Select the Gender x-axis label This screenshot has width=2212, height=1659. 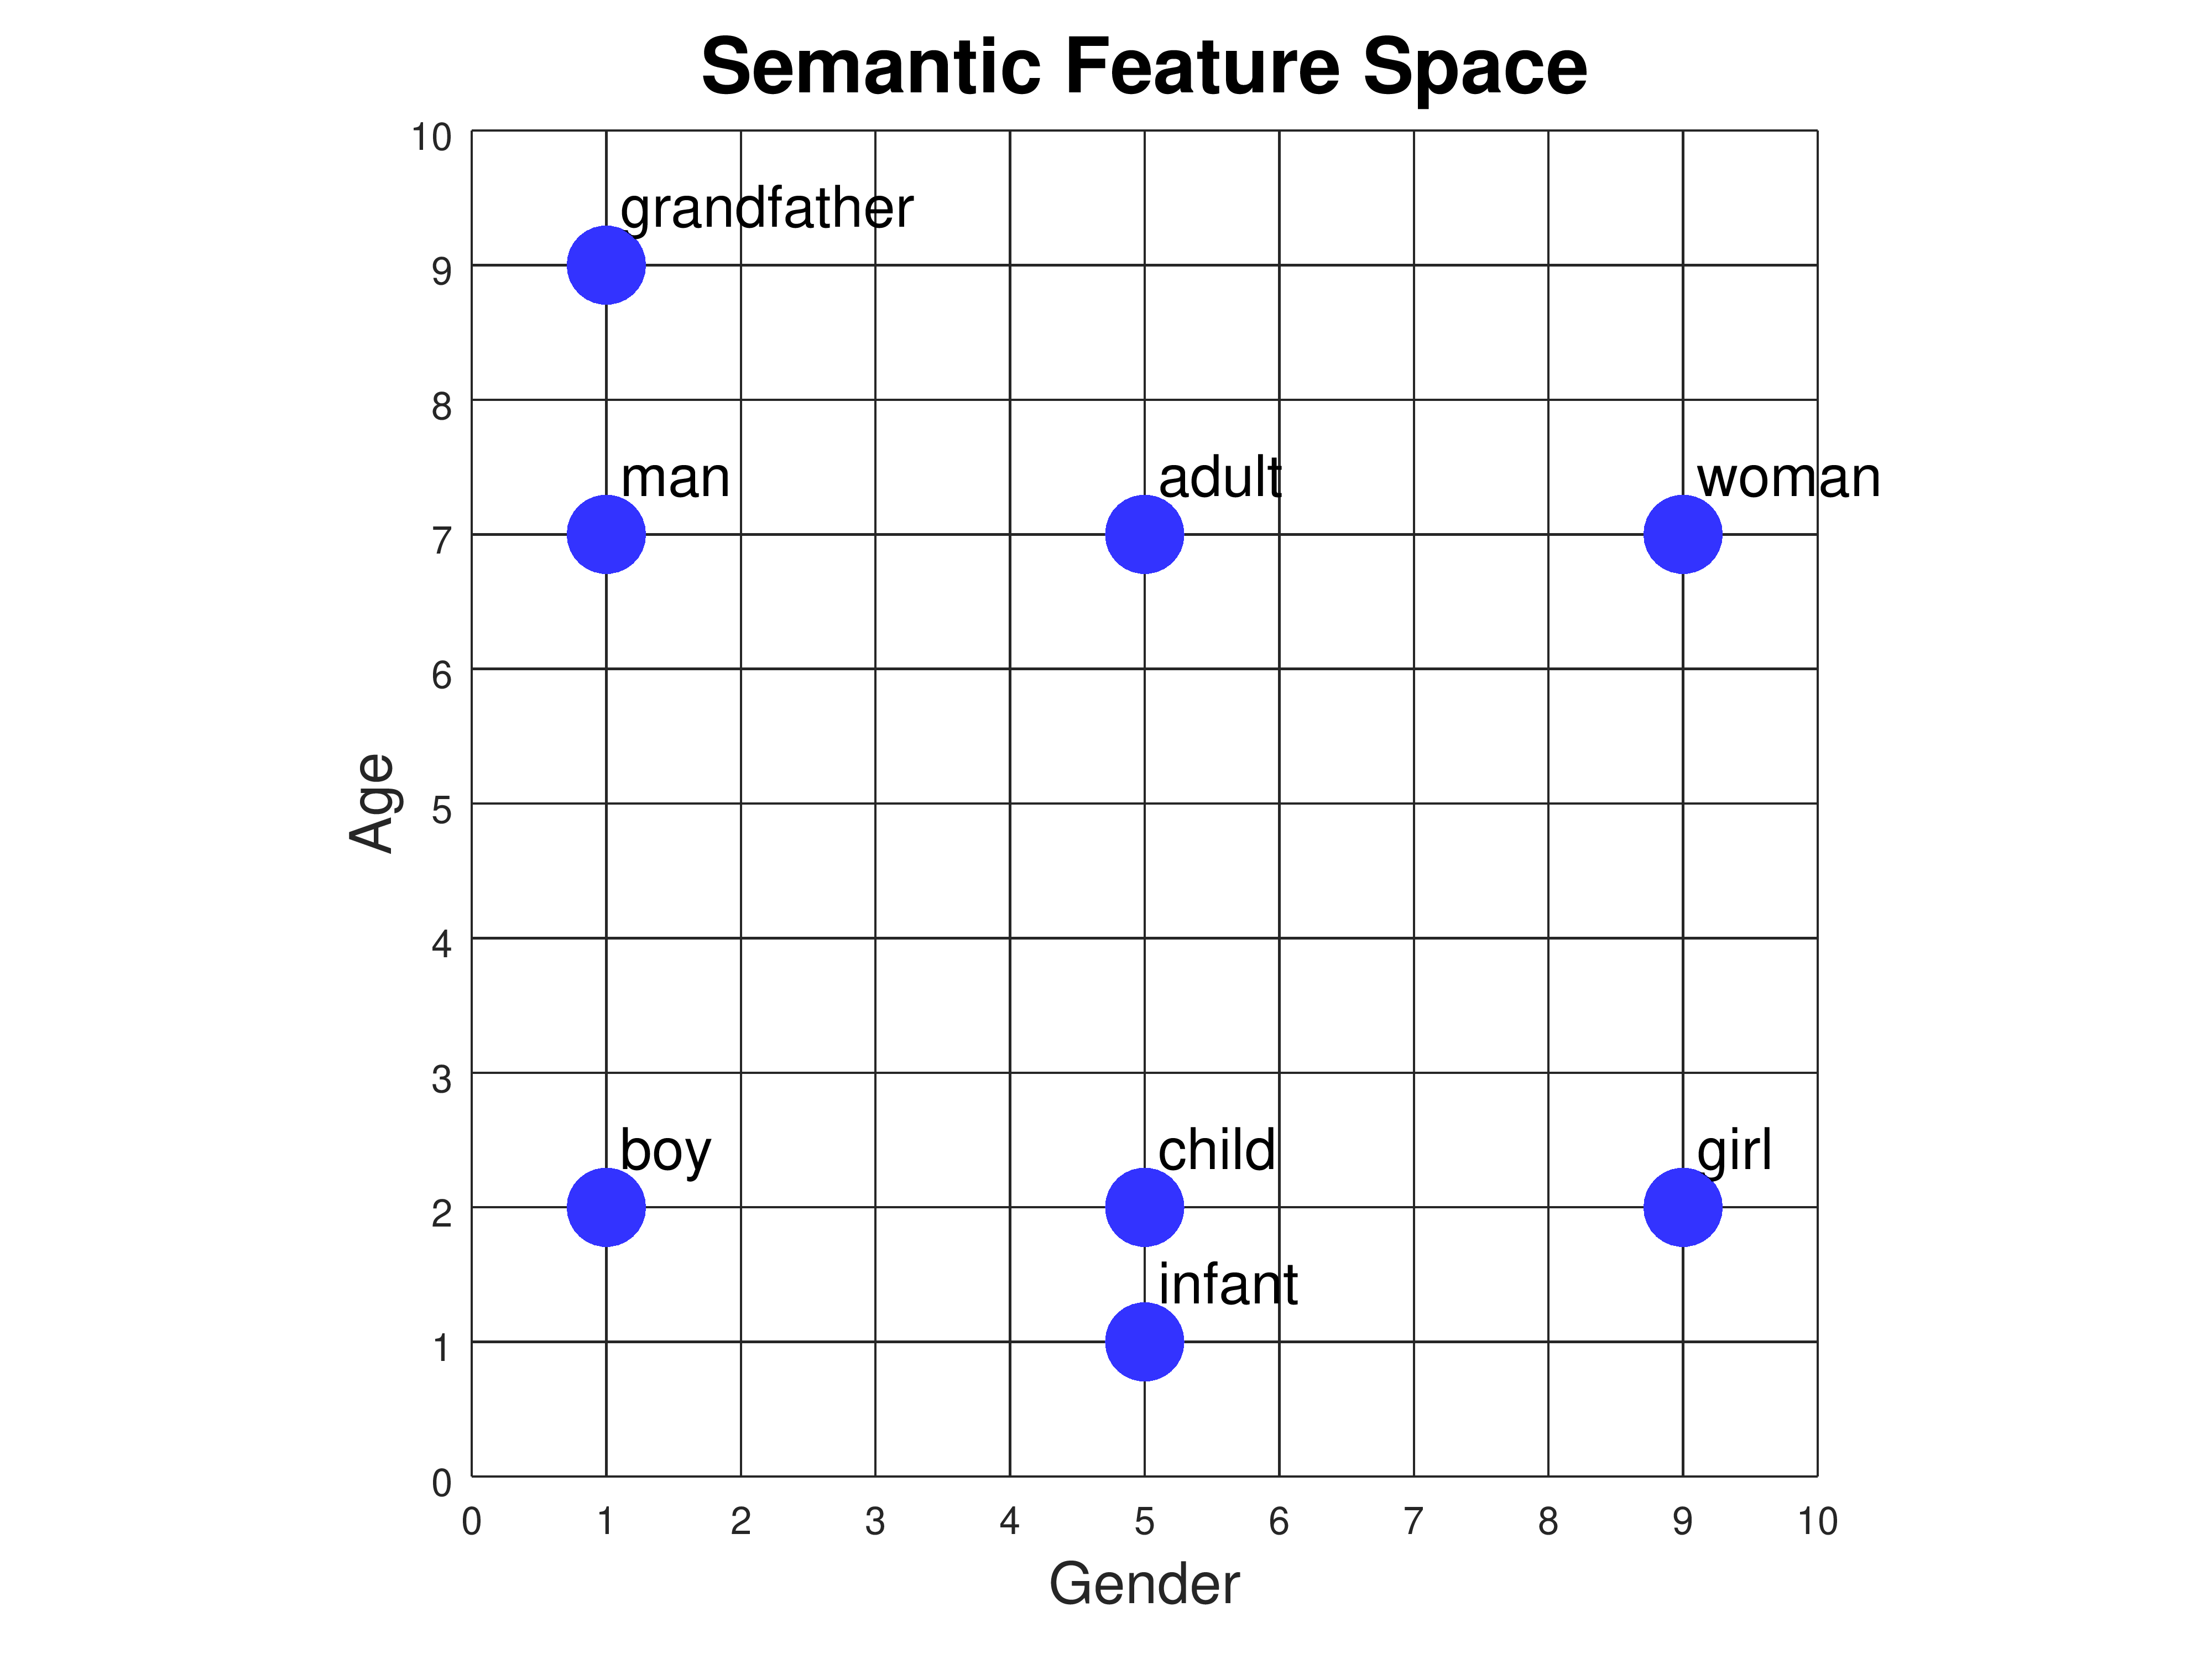1144,1584
